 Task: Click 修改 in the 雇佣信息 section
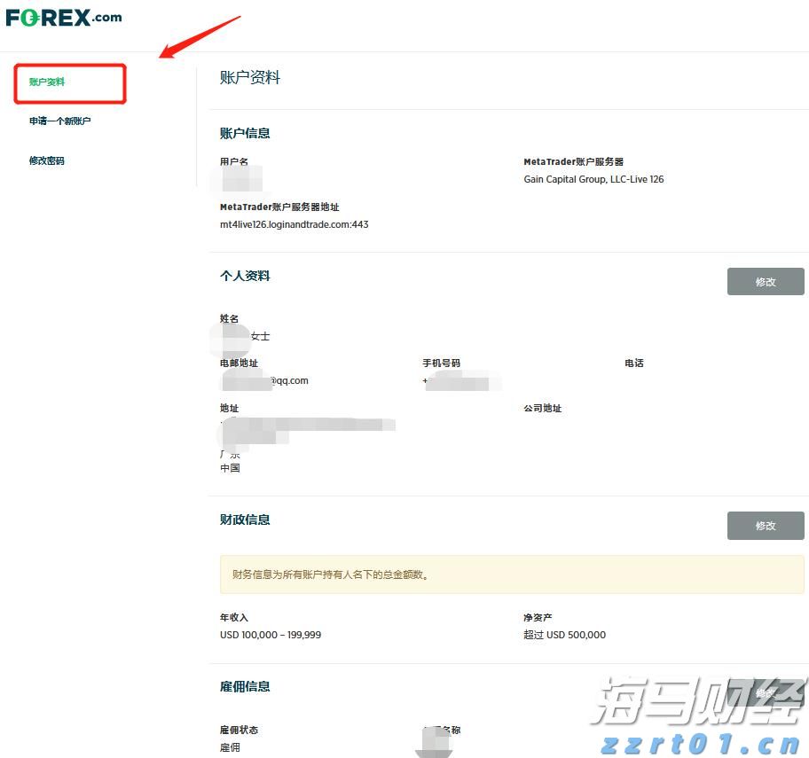tap(765, 692)
